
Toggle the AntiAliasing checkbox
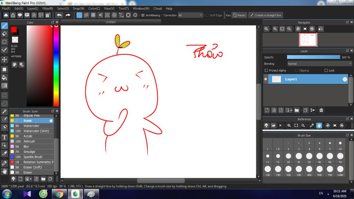click(x=143, y=15)
